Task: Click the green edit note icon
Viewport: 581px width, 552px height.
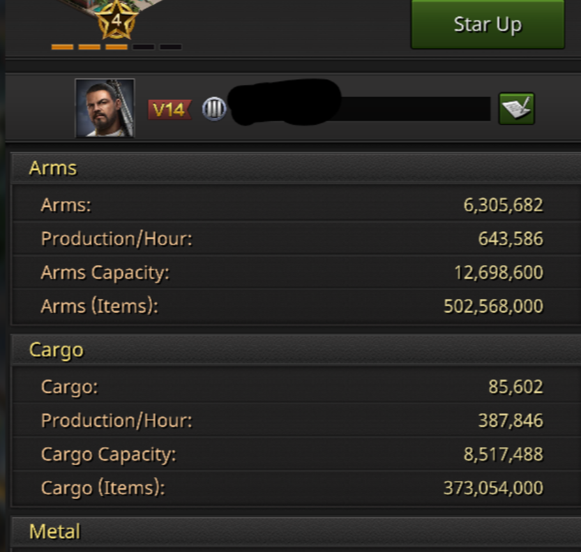Action: pos(517,109)
